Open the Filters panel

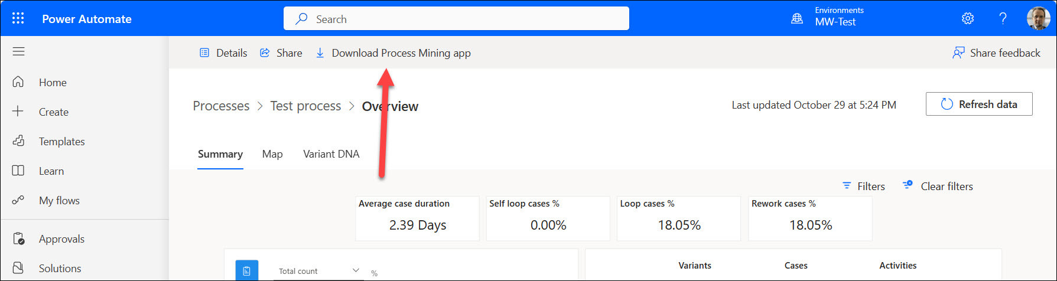coord(863,187)
